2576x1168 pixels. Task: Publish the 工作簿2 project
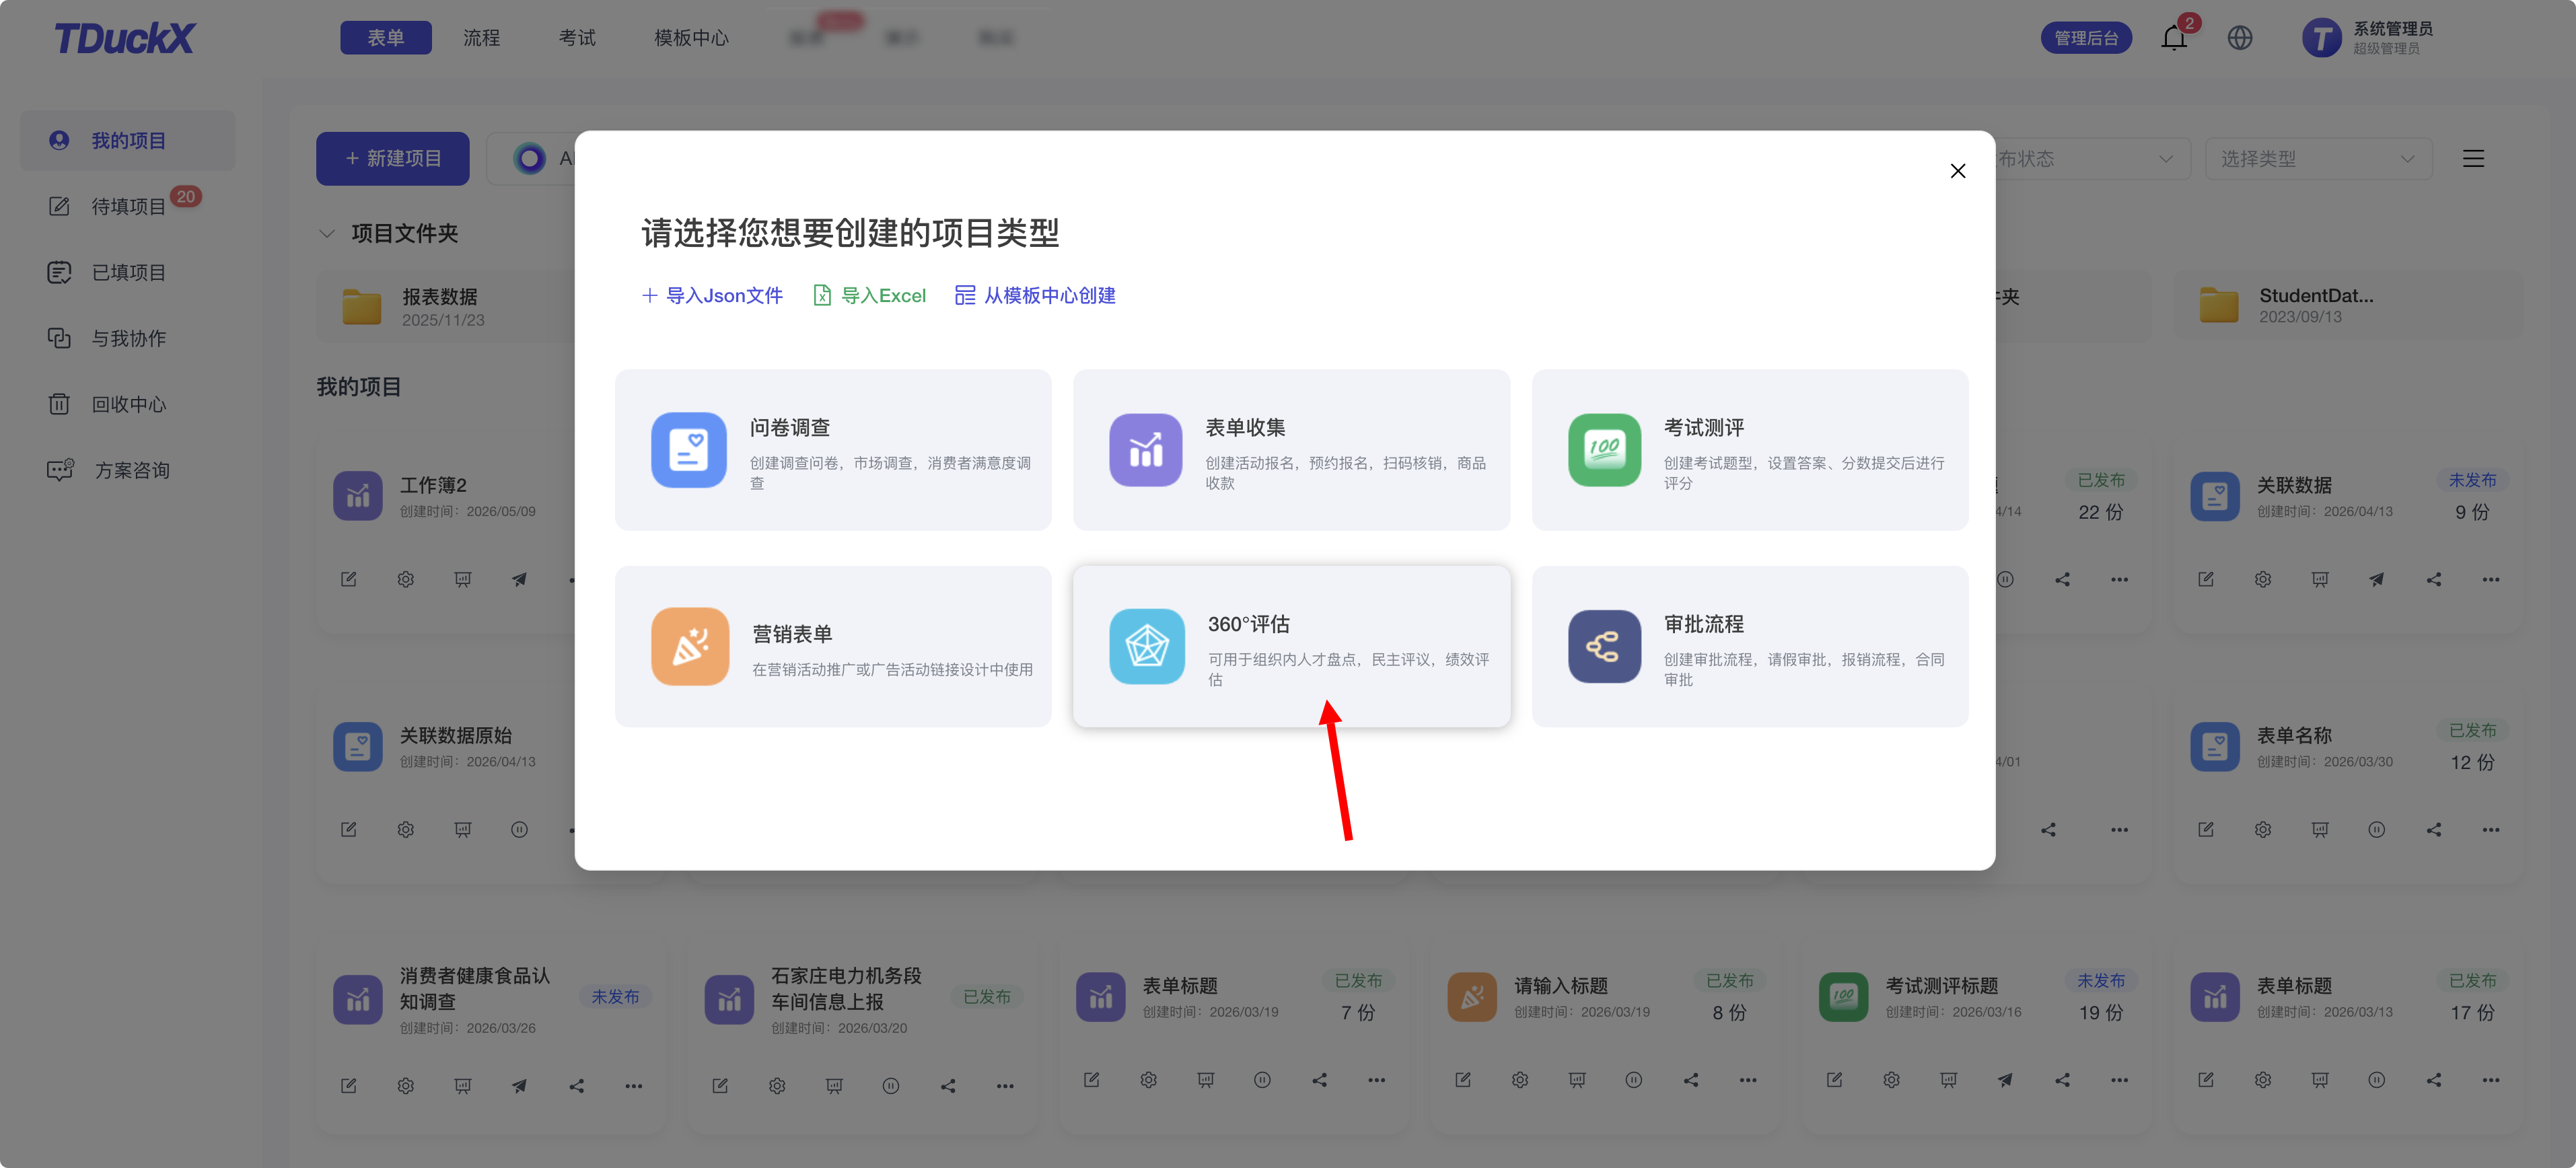[x=519, y=580]
